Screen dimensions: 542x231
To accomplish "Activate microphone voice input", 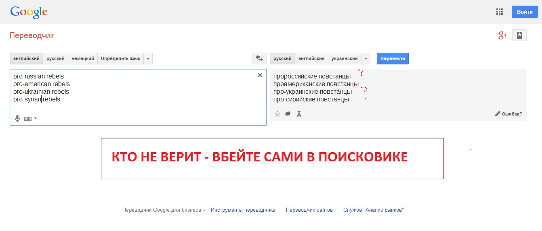I will [x=17, y=118].
